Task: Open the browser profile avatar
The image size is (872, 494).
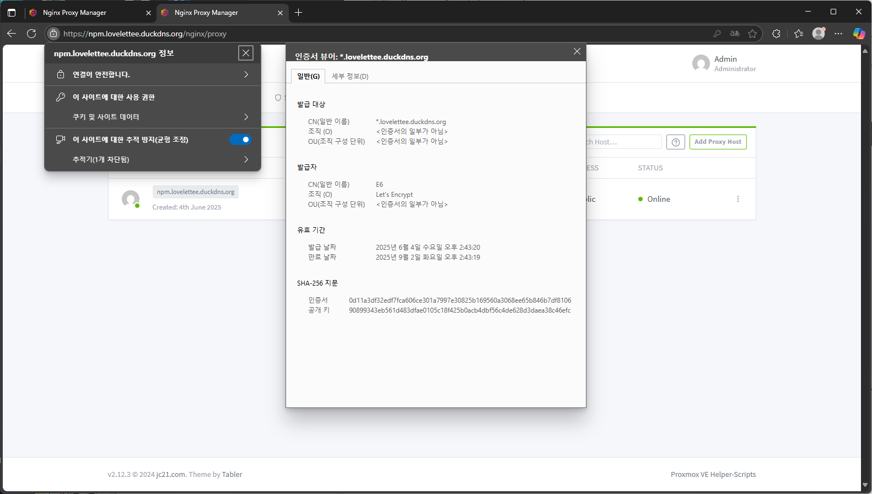Action: coord(819,34)
